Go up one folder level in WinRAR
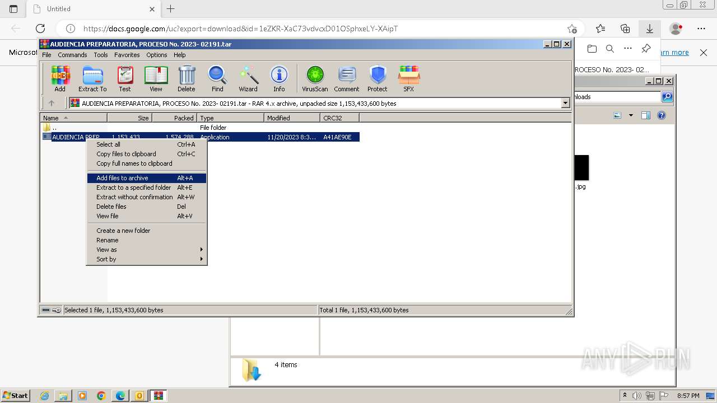The height and width of the screenshot is (403, 717). tap(52, 103)
